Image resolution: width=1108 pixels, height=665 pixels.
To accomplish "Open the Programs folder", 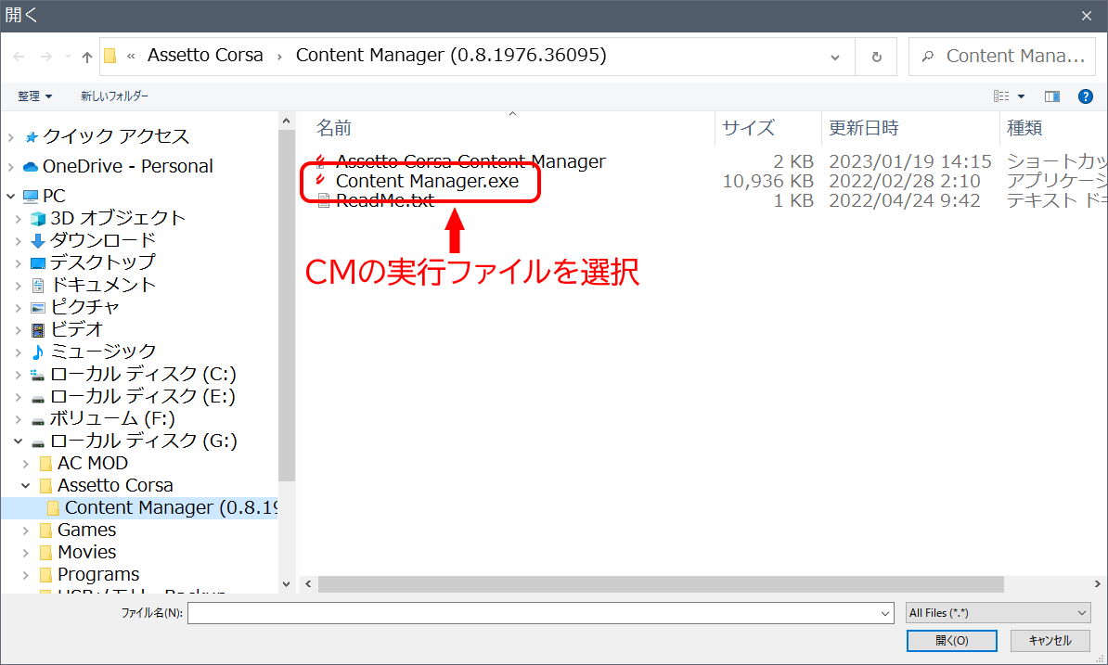I will [98, 574].
